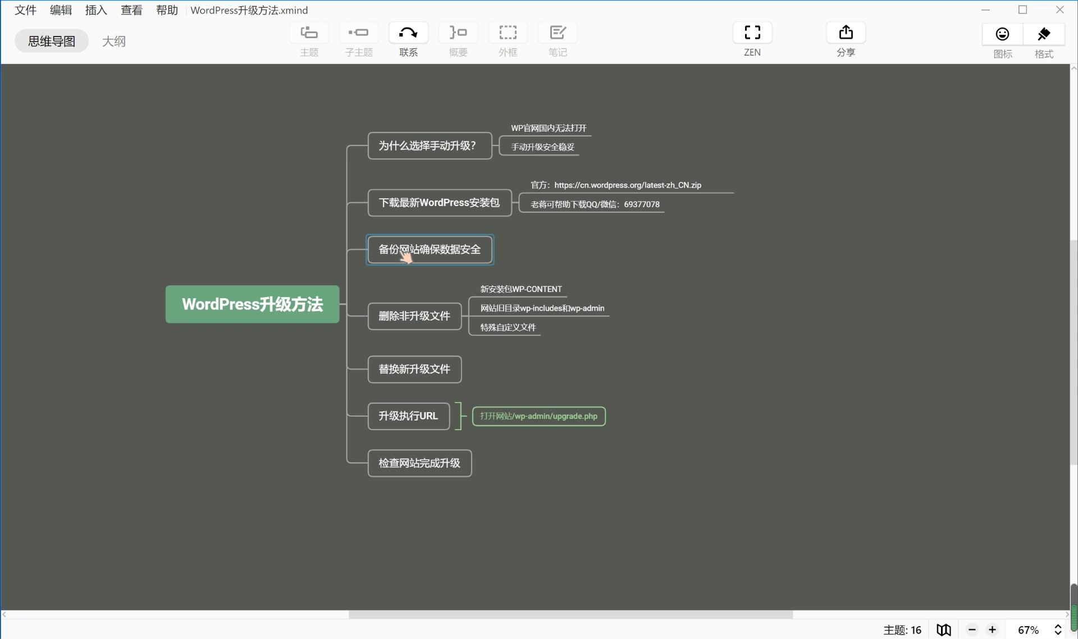Click the zoom in plus button

pos(993,630)
